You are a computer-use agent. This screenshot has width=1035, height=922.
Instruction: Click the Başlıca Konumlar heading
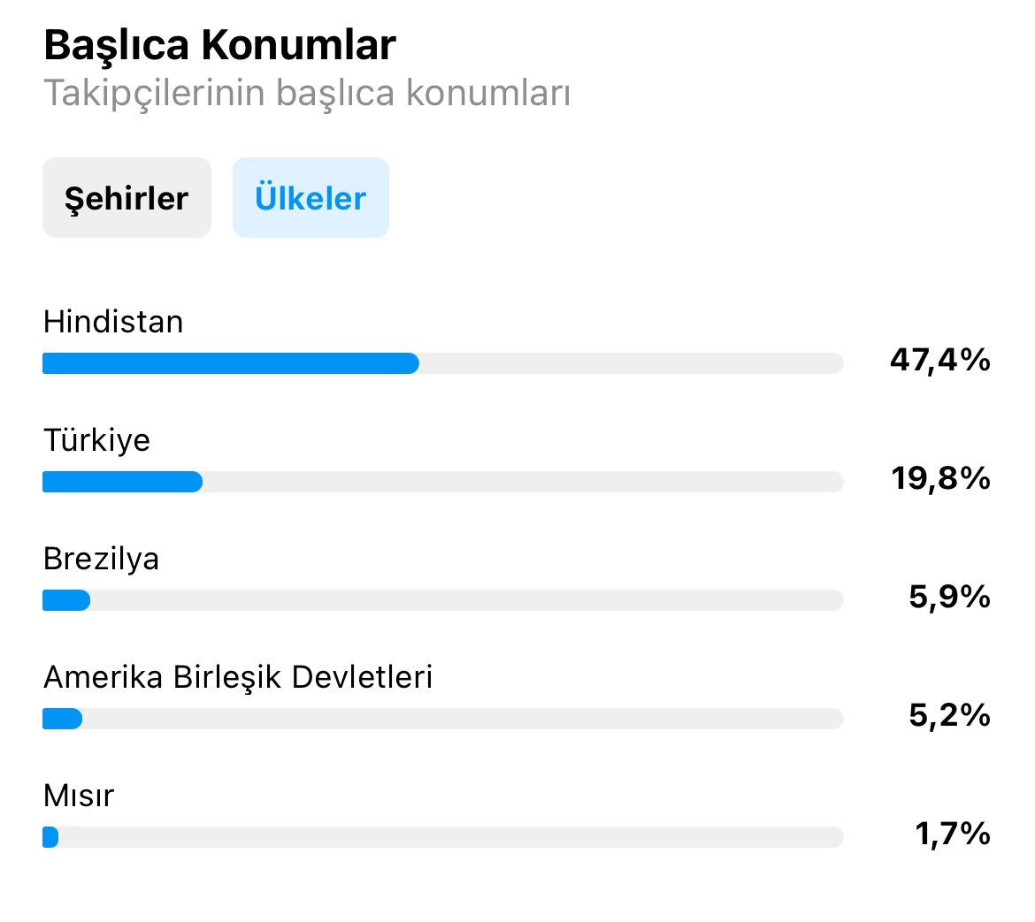pyautogui.click(x=219, y=45)
